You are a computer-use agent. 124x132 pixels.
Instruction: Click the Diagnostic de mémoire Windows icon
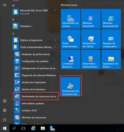pyautogui.click(x=17, y=75)
